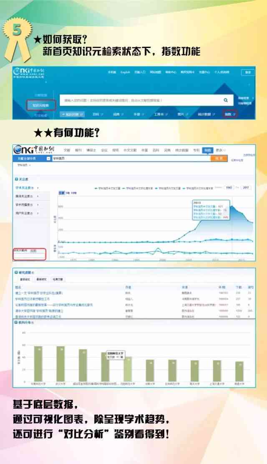
Task: Click the highlighted bar below the 师范大学 tooltip
Action: pos(127,369)
